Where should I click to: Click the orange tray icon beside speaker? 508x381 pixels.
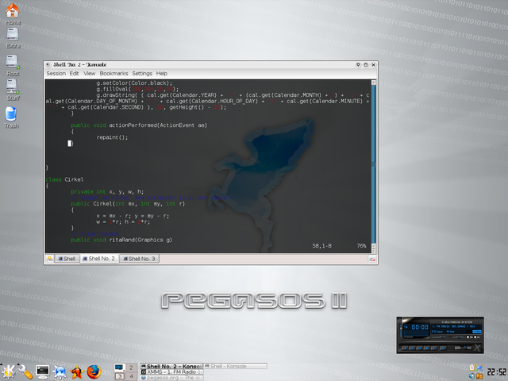tap(479, 376)
